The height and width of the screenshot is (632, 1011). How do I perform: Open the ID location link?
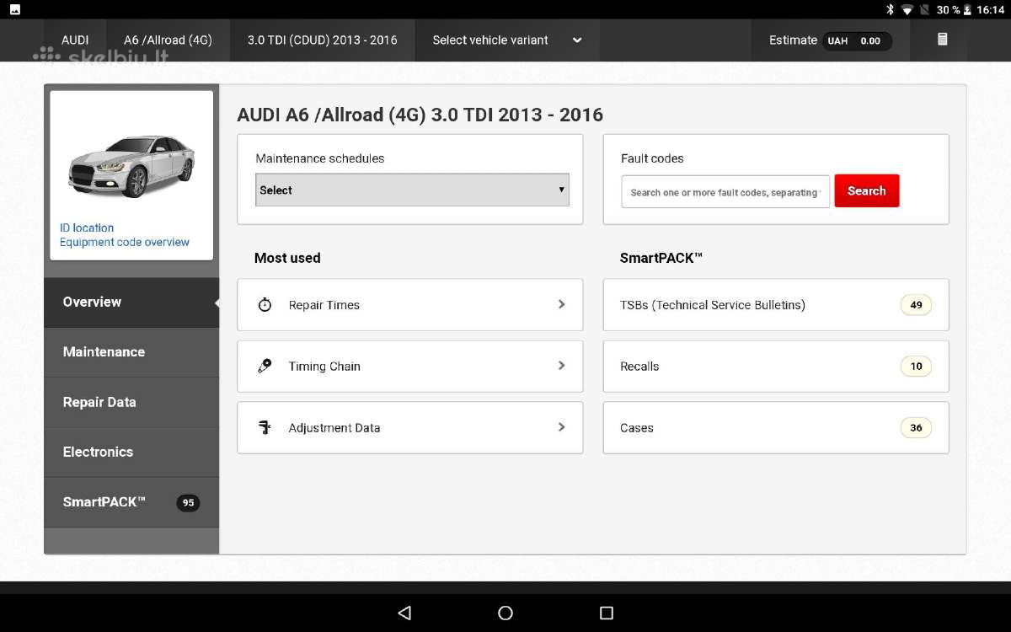coord(87,228)
